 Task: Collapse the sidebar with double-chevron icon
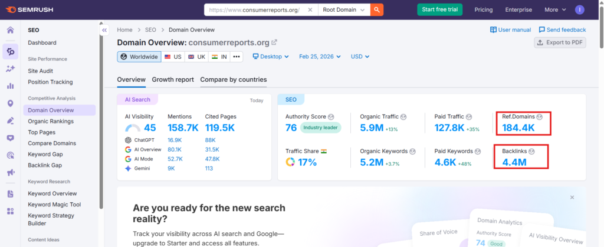104,30
